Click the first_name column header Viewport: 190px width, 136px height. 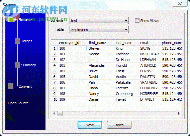pos(100,43)
